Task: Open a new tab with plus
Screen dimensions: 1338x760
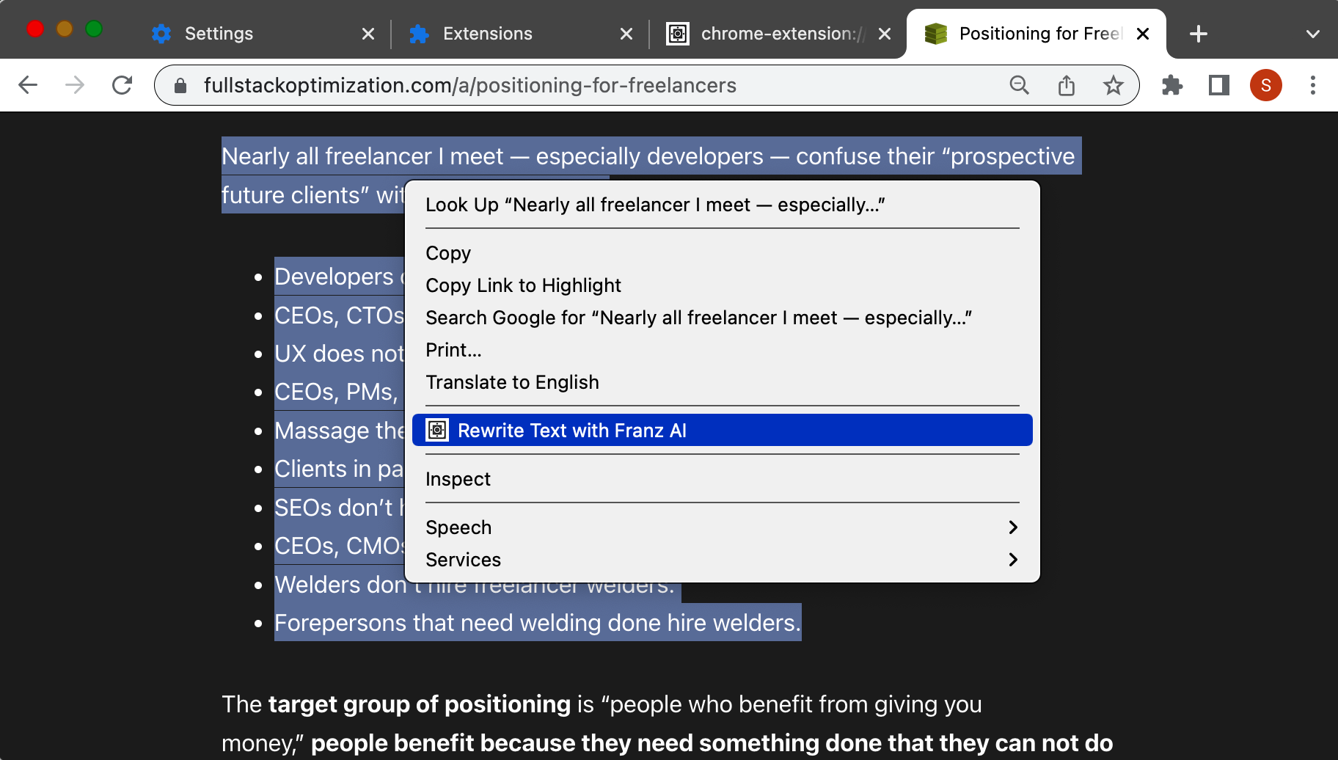Action: click(1199, 34)
